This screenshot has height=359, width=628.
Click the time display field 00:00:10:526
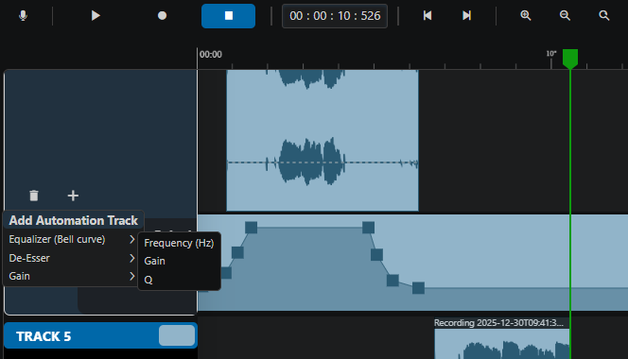[x=335, y=16]
